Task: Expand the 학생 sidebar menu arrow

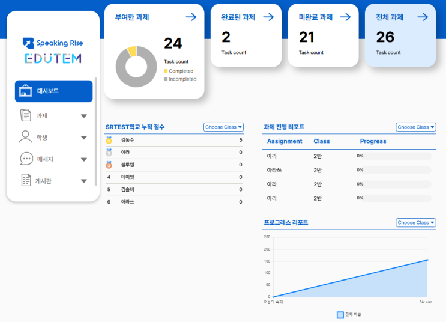Action: [x=84, y=138]
